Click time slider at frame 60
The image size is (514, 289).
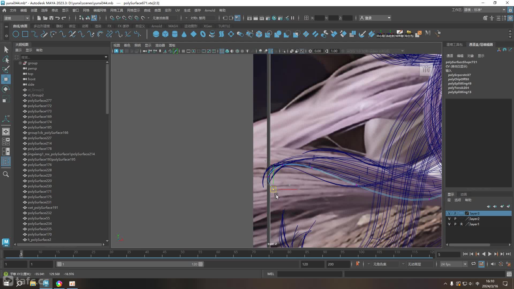[x=218, y=253]
